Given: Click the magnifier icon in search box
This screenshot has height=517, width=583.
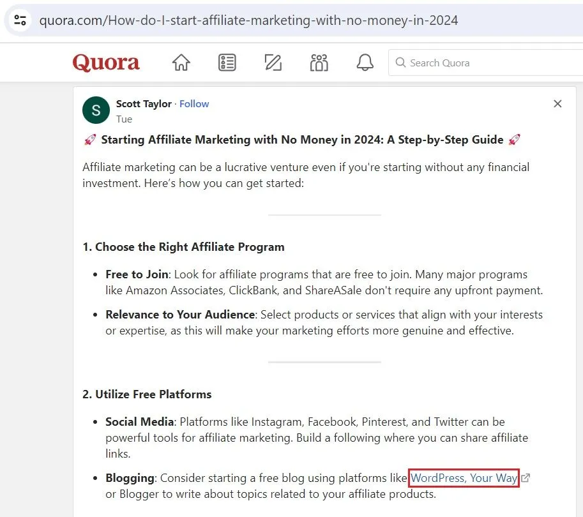Looking at the screenshot, I should click(x=400, y=63).
